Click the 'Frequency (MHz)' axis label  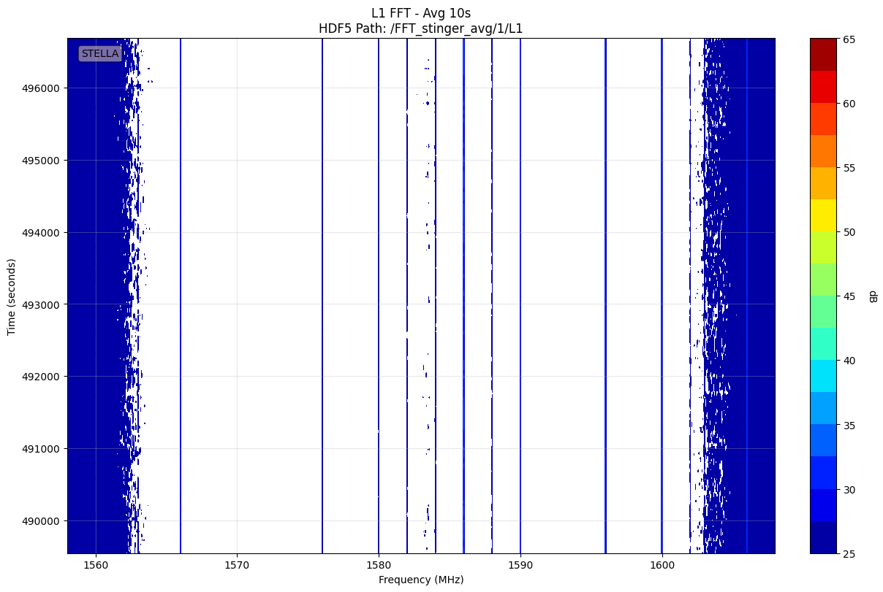pyautogui.click(x=420, y=580)
